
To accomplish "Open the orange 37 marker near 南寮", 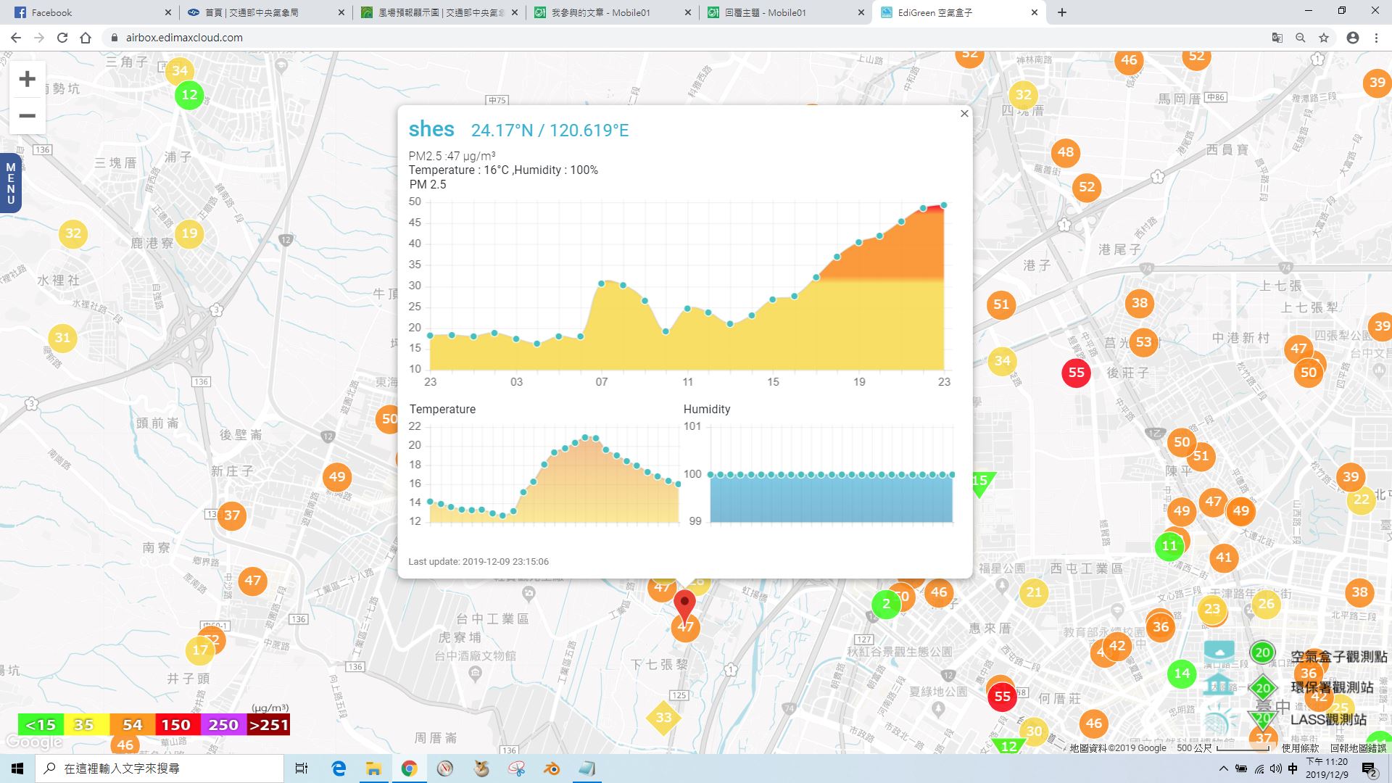I will tap(231, 515).
